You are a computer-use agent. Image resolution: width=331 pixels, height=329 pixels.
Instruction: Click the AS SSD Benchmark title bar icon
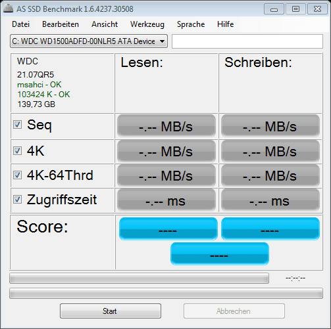click(9, 9)
